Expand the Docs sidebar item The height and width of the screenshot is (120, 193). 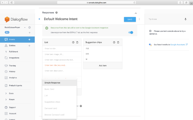[x=6, y=93]
